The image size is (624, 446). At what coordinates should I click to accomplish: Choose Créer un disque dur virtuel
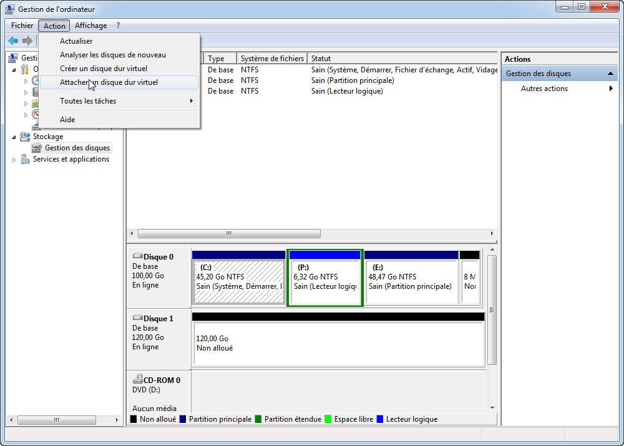[119, 69]
